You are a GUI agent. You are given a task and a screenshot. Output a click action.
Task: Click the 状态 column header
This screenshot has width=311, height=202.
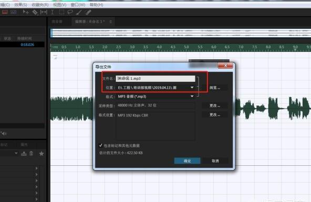pyautogui.click(x=7, y=39)
